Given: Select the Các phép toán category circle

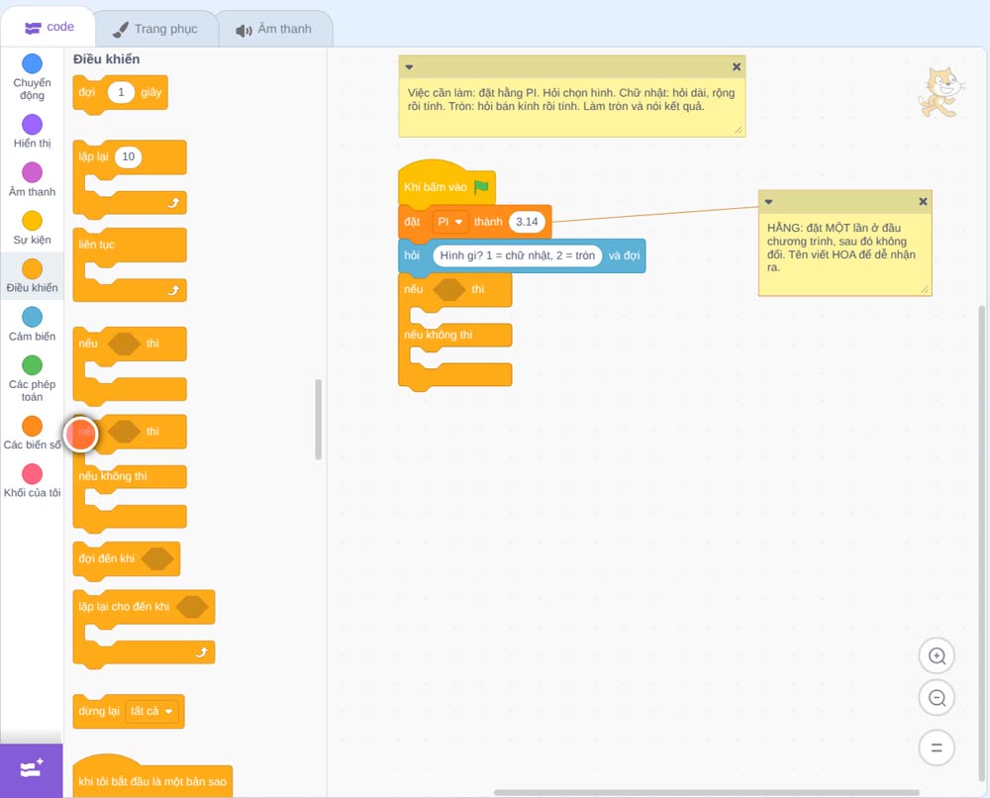Looking at the screenshot, I should point(33,365).
